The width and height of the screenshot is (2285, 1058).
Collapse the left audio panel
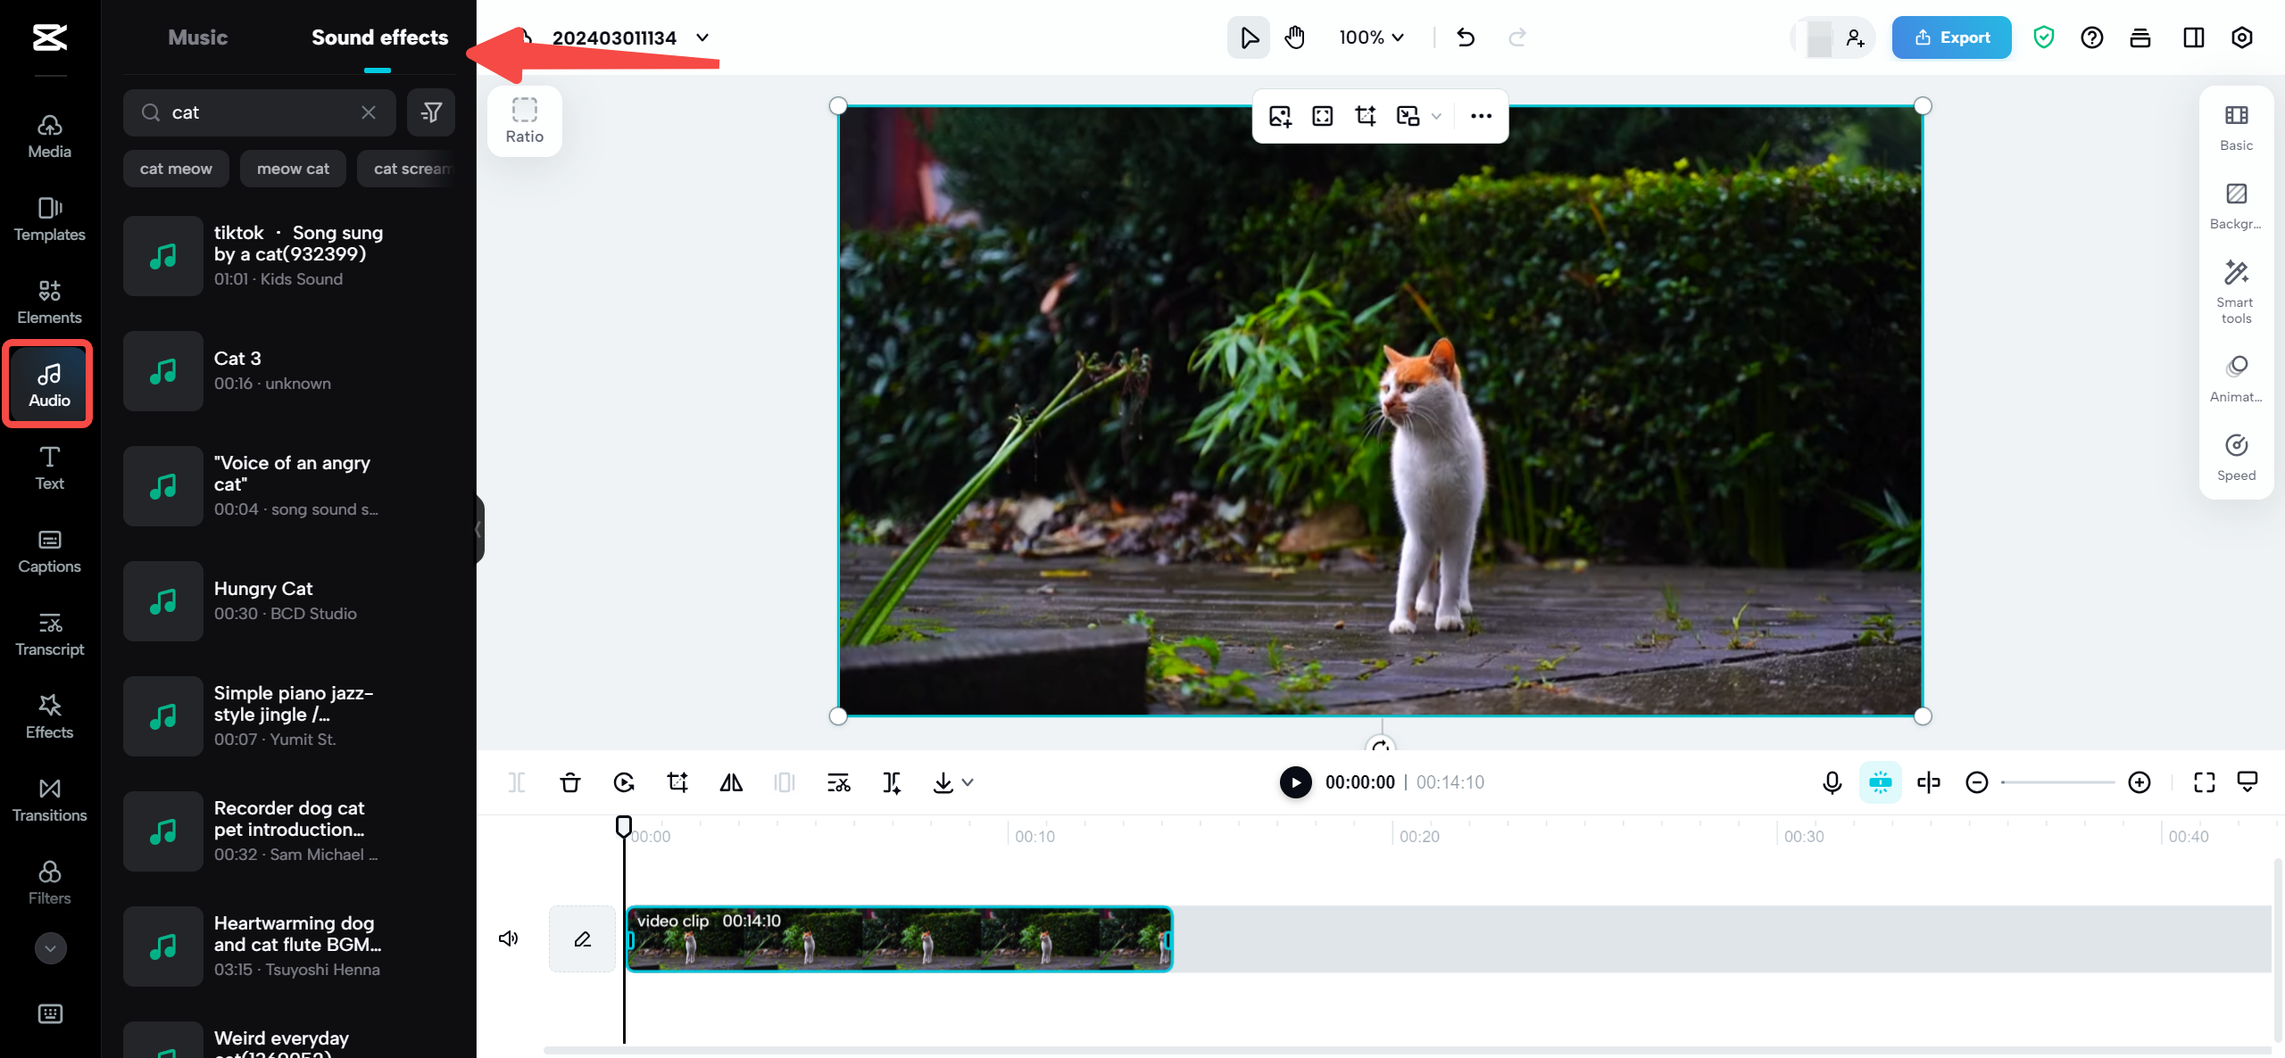(x=479, y=530)
